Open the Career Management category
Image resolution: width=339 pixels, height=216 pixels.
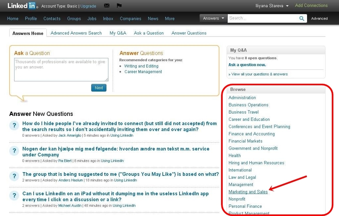click(143, 72)
